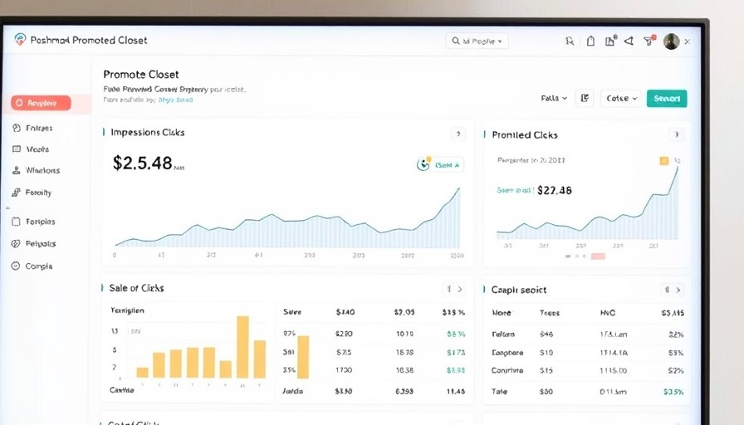
Task: Click the magnifier icon in the search box
Action: [x=456, y=41]
